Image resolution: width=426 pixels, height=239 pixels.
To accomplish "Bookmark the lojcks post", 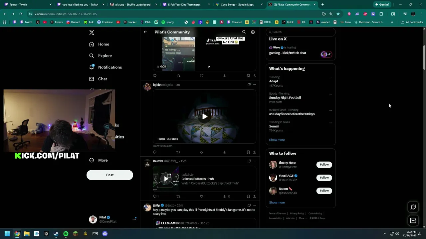I will click(x=248, y=152).
